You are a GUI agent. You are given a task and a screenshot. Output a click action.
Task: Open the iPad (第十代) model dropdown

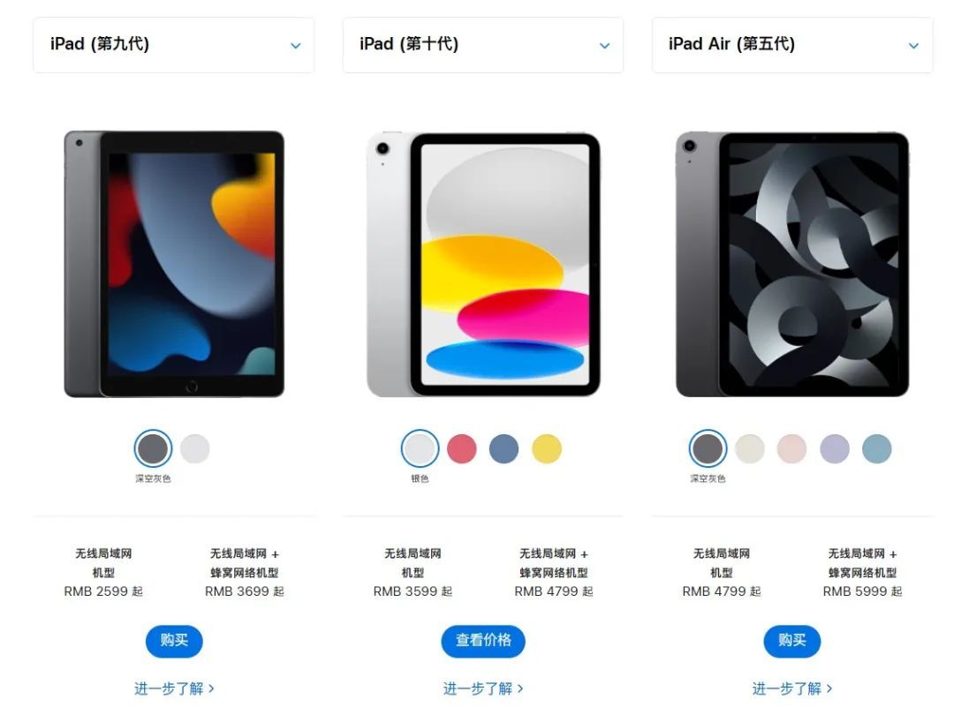click(482, 45)
